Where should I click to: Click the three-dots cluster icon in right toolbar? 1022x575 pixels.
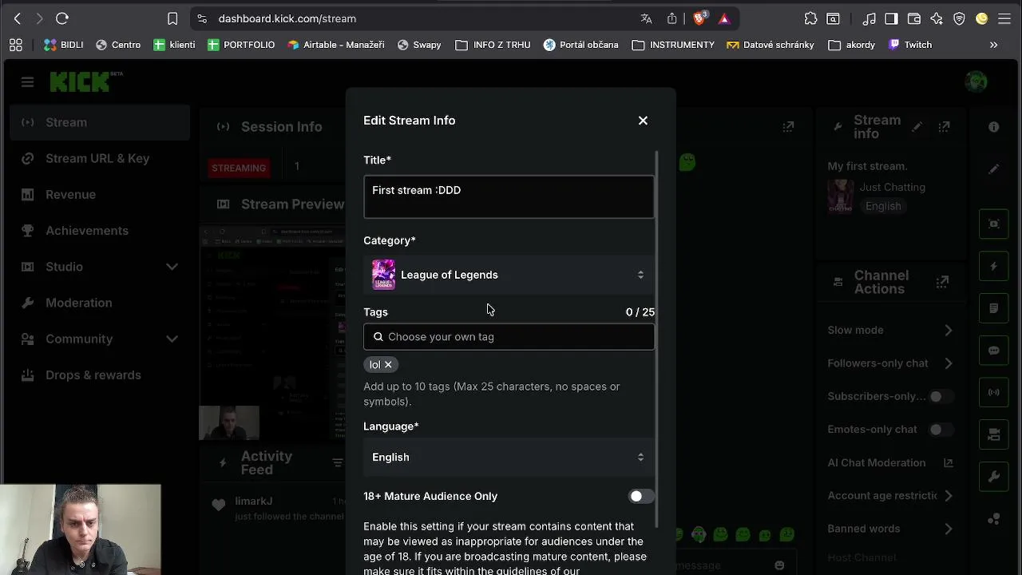click(x=994, y=519)
